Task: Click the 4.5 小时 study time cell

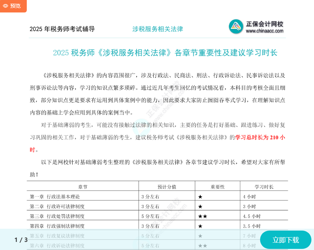Action: tap(252, 216)
